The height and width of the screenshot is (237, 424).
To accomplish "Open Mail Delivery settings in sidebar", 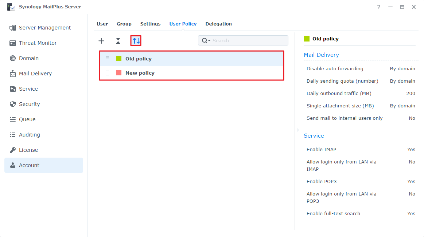I will [36, 73].
